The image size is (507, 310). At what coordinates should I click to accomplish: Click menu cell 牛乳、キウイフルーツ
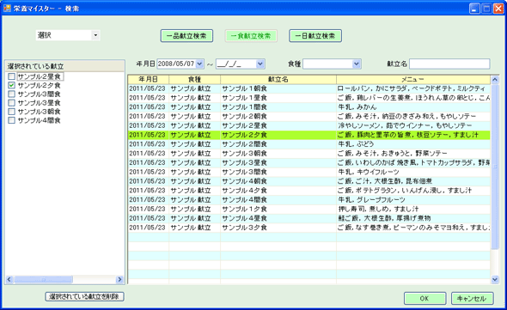[x=413, y=172]
